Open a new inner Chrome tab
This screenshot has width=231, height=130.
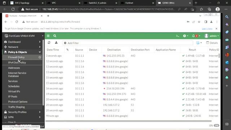pyautogui.click(x=48, y=16)
